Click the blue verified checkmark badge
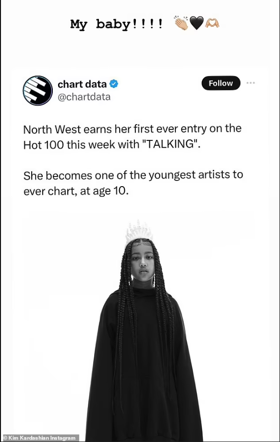The width and height of the screenshot is (280, 442). pos(114,84)
